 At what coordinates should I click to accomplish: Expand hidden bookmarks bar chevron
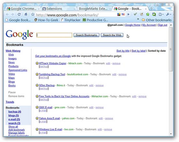coord(138,19)
